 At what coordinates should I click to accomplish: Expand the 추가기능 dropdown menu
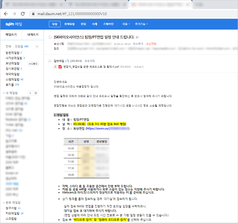tap(141, 24)
